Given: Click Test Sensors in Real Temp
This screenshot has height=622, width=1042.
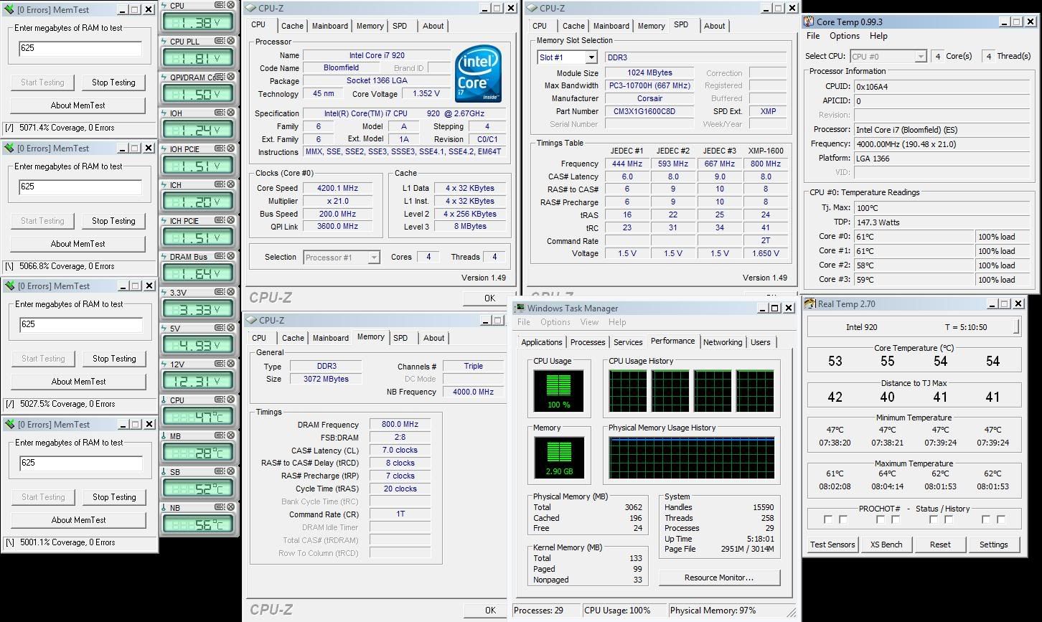Looking at the screenshot, I should (x=832, y=545).
